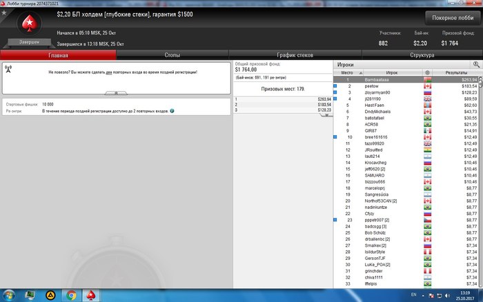This screenshot has width=483, height=302.
Task: Click the Игроки panel title
Action: [345, 65]
